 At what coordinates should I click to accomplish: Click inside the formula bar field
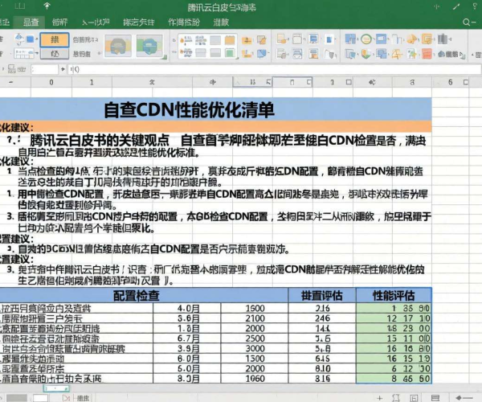point(274,69)
